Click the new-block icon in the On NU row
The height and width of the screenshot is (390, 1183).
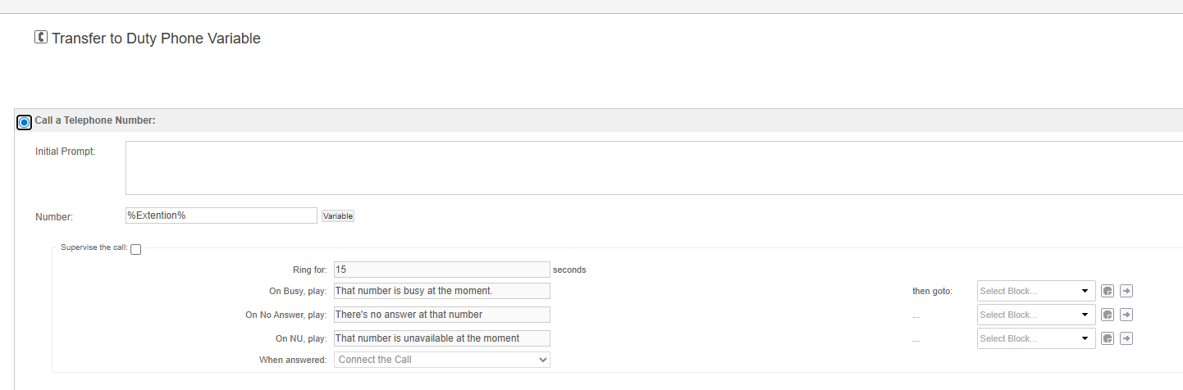1108,338
